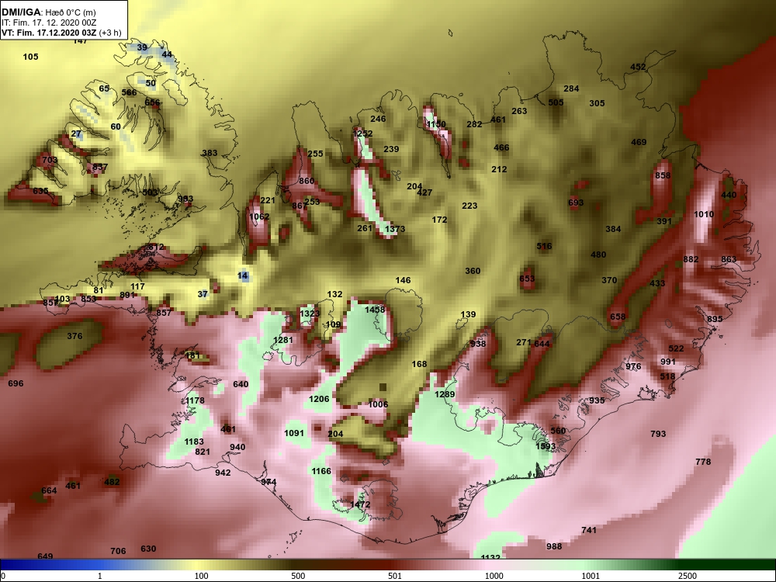Viewport: 776px width, 582px height.
Task: Pick map value 635
Action: [x=40, y=191]
